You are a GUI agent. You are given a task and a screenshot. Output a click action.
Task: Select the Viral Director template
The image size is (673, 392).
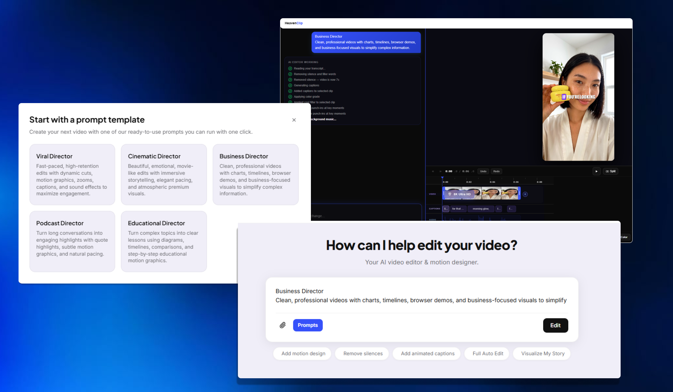click(72, 174)
